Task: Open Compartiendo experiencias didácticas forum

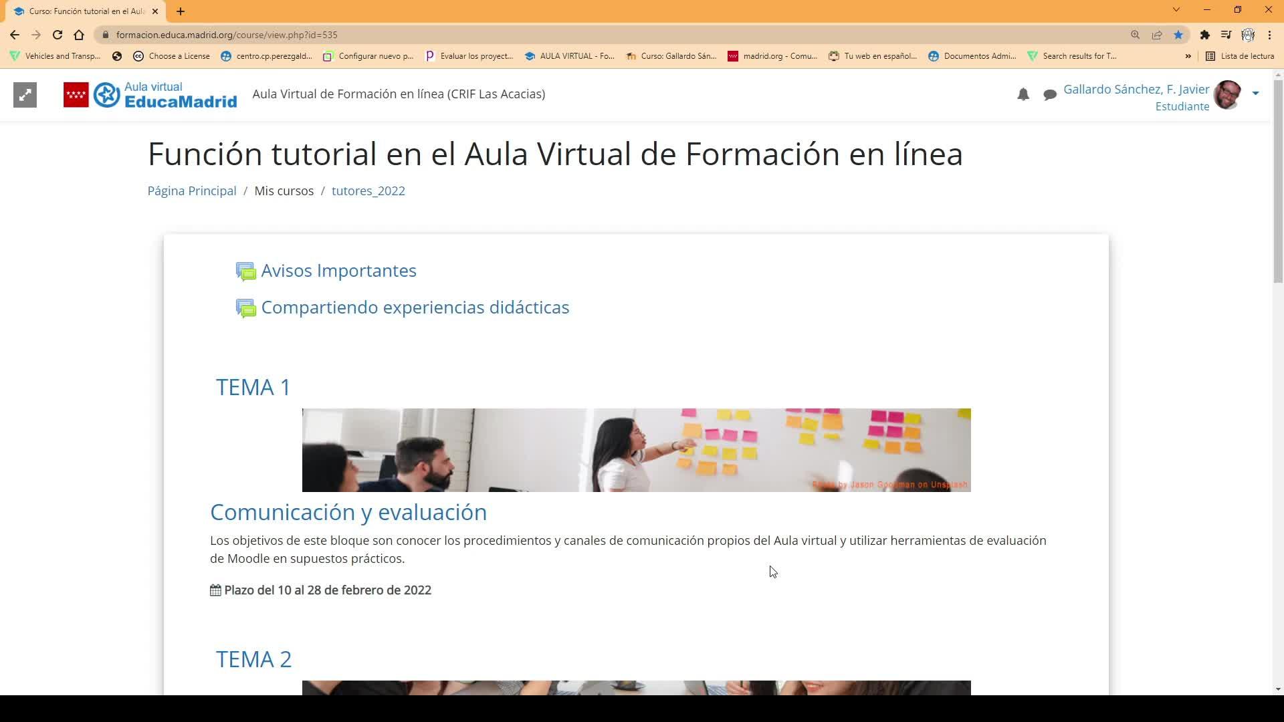Action: [x=415, y=308]
